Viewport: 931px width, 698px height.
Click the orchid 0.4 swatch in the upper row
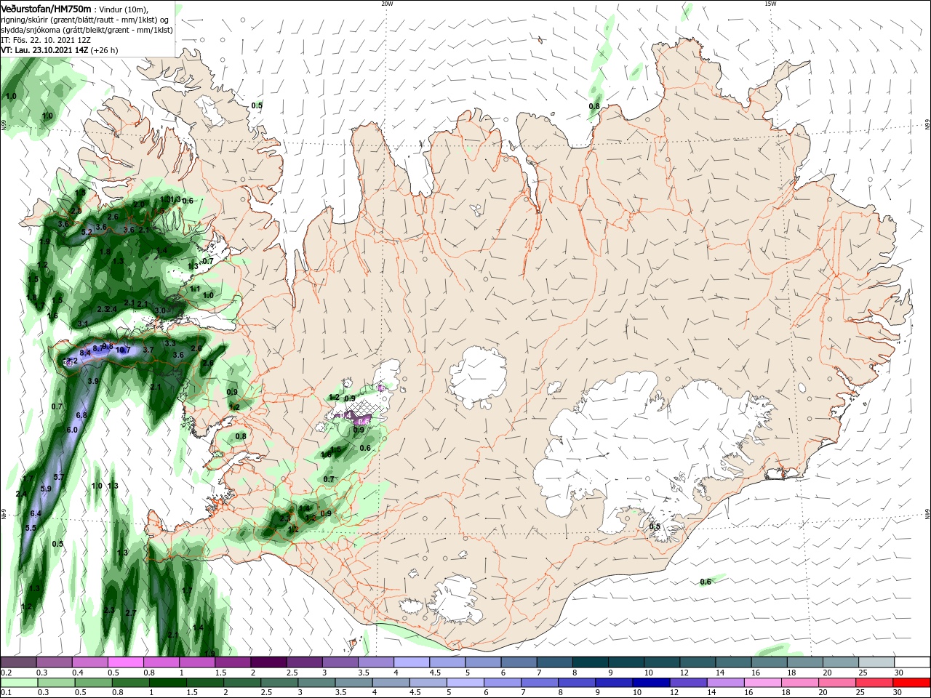(x=90, y=662)
